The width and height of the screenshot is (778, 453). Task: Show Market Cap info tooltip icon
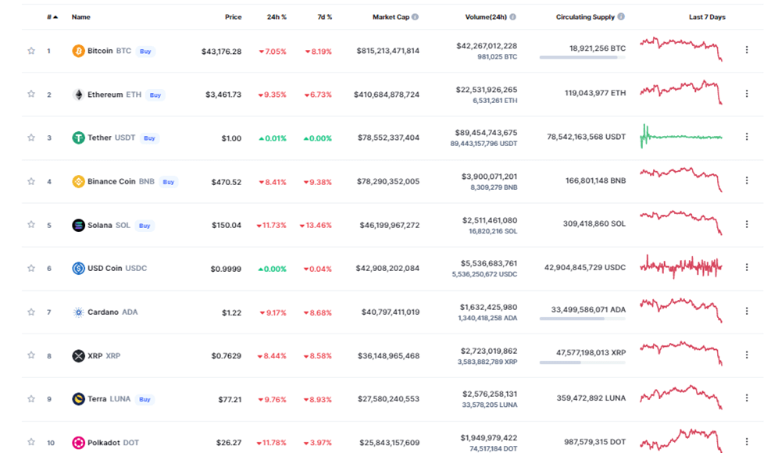[416, 17]
